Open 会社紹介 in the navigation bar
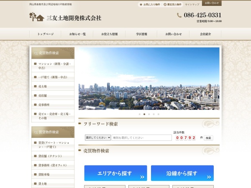Screen dimensions: 251x188 point(205,34)
